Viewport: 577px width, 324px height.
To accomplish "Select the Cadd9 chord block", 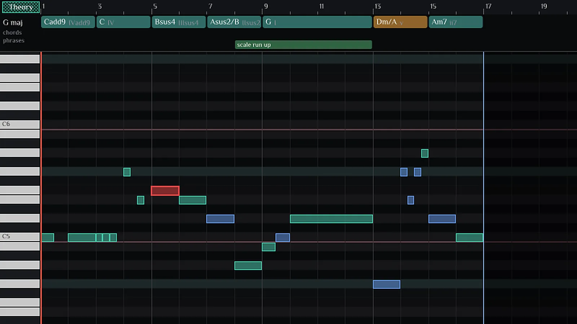I will pos(68,22).
